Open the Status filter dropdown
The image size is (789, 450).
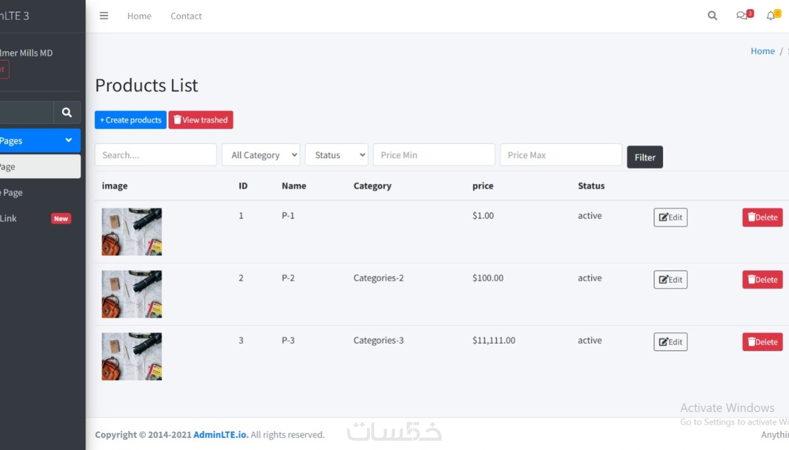336,155
